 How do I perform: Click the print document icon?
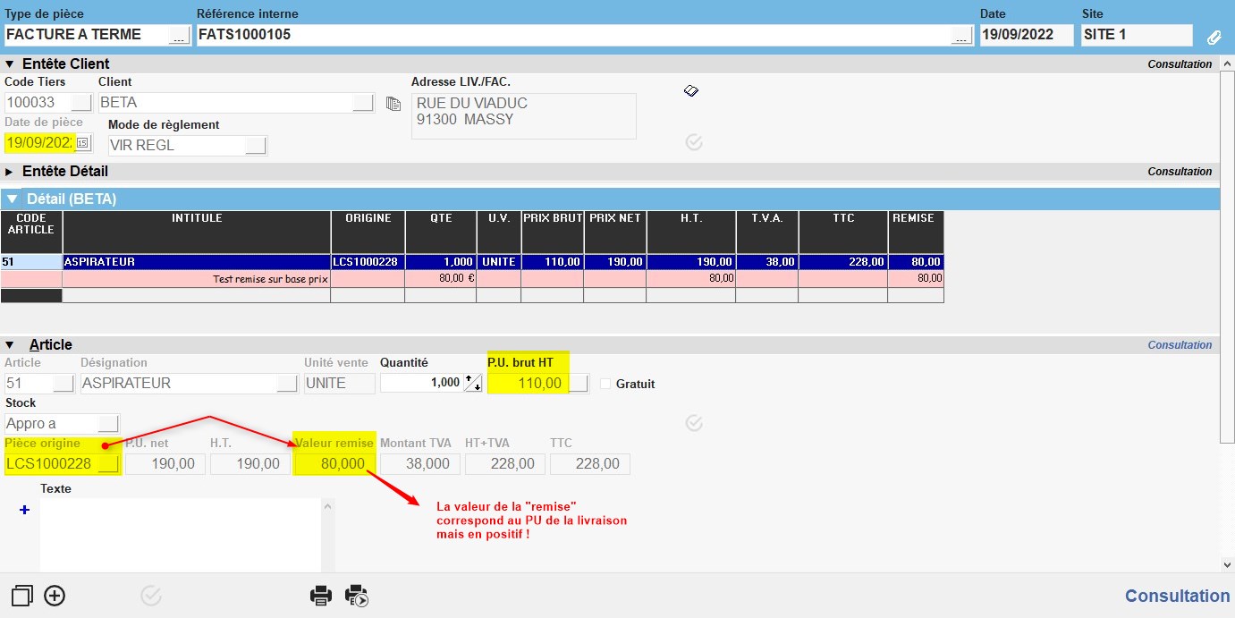coord(321,596)
